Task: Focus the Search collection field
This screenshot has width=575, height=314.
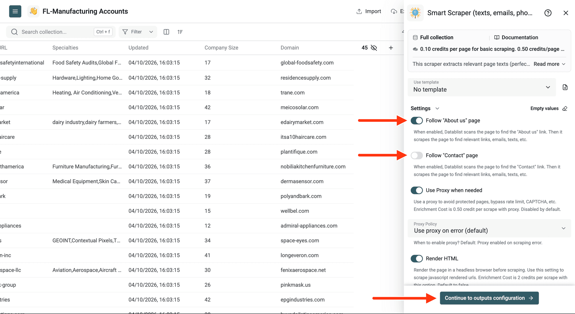Action: point(61,32)
